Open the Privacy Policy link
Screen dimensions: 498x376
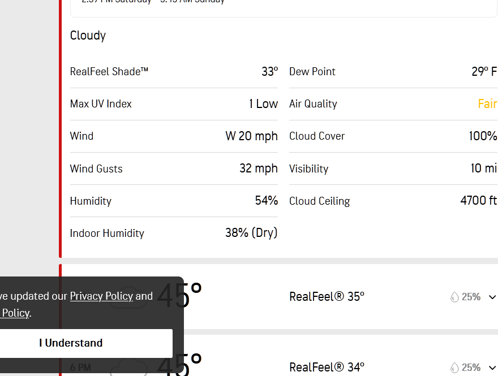click(101, 296)
